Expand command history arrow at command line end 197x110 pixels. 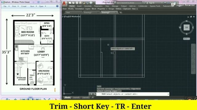coord(168,94)
